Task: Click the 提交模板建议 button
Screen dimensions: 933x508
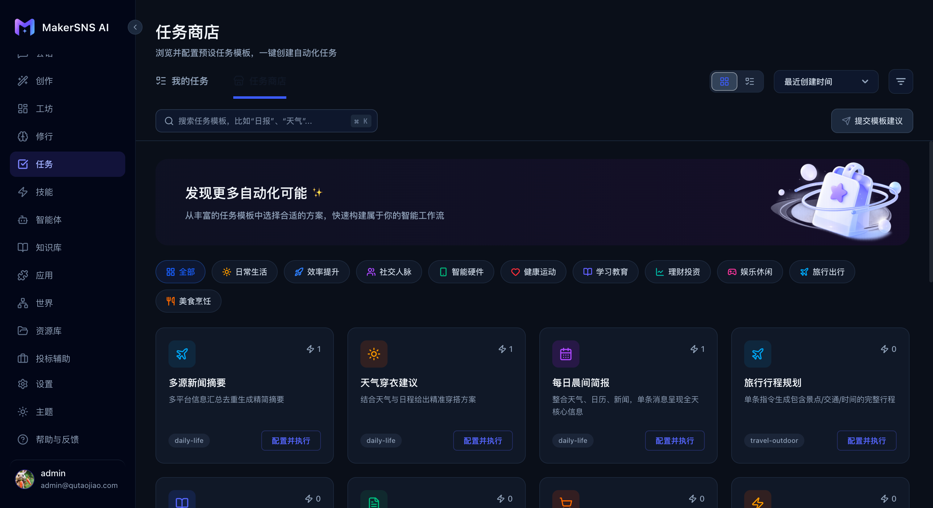Action: (x=872, y=121)
